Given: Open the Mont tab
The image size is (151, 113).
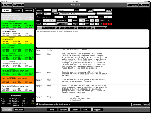Looking at the screenshot, I should [x=97, y=28].
